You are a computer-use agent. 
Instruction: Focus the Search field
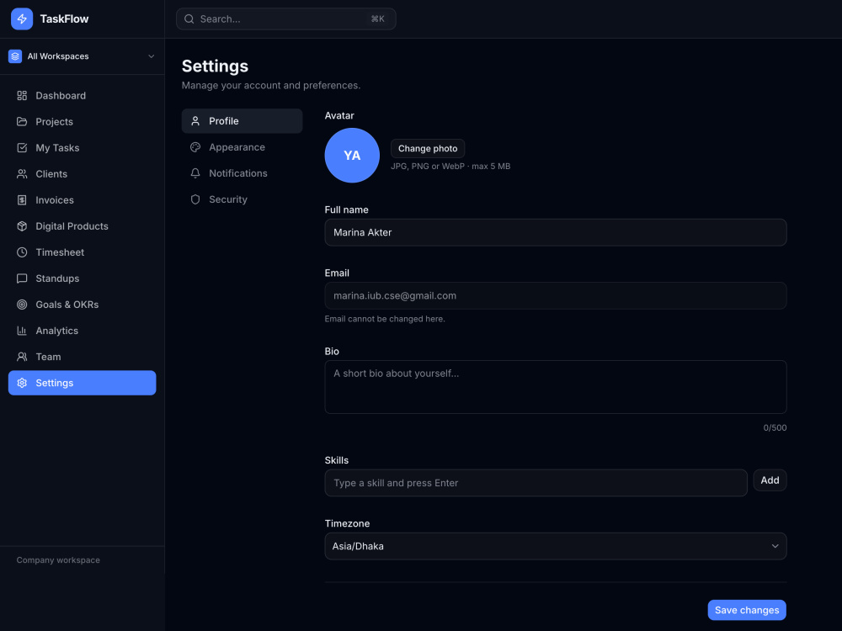click(285, 19)
